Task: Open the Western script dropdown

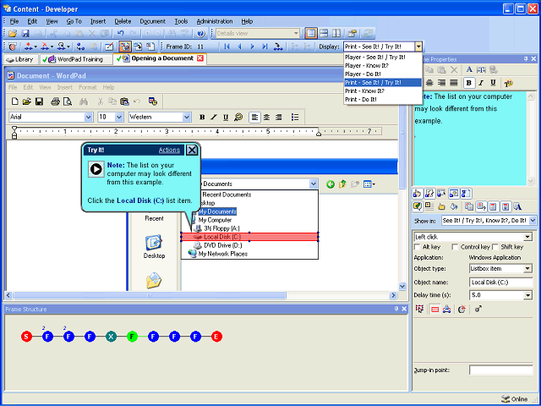Action: (x=187, y=117)
